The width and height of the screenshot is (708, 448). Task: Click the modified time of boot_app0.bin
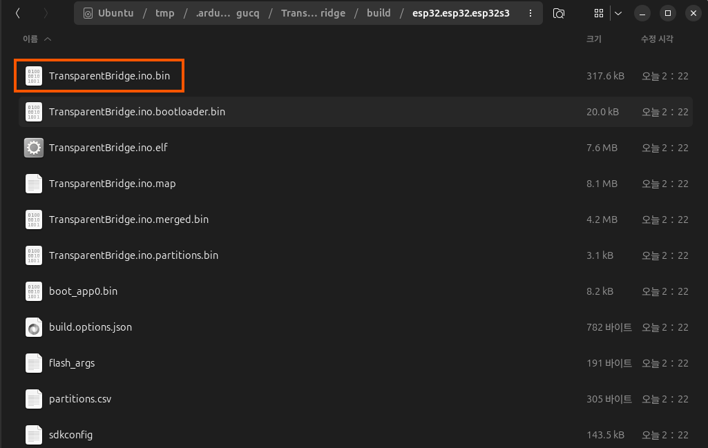pos(665,291)
